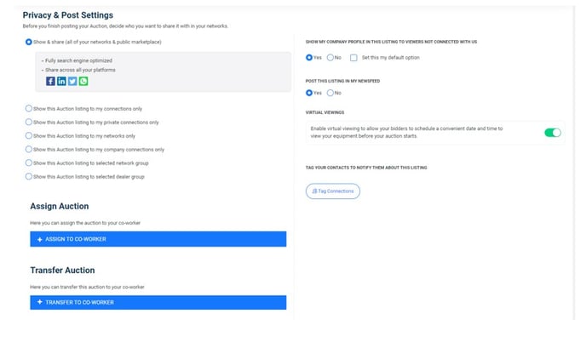Click the LinkedIn share icon
Viewport: 586px width, 342px height.
(61, 81)
